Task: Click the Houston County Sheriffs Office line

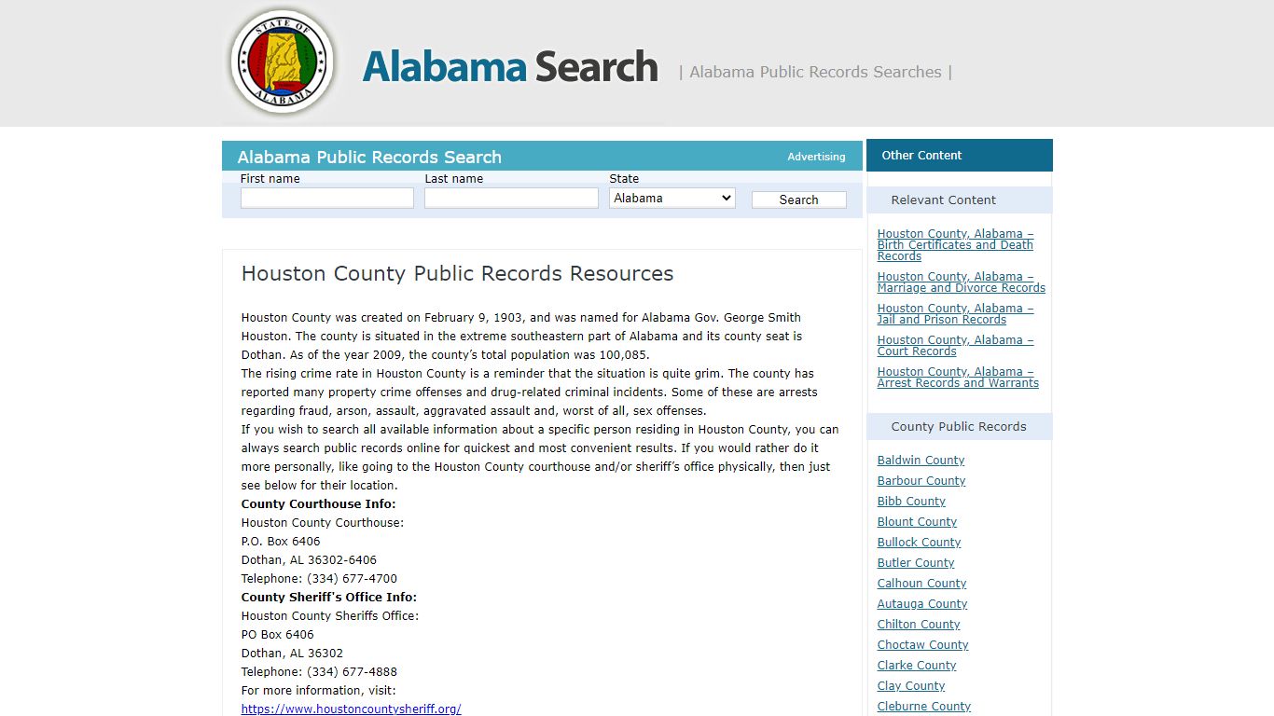Action: click(330, 616)
